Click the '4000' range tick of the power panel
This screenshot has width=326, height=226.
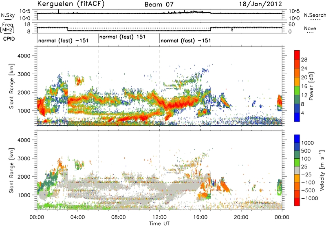click(x=24, y=56)
